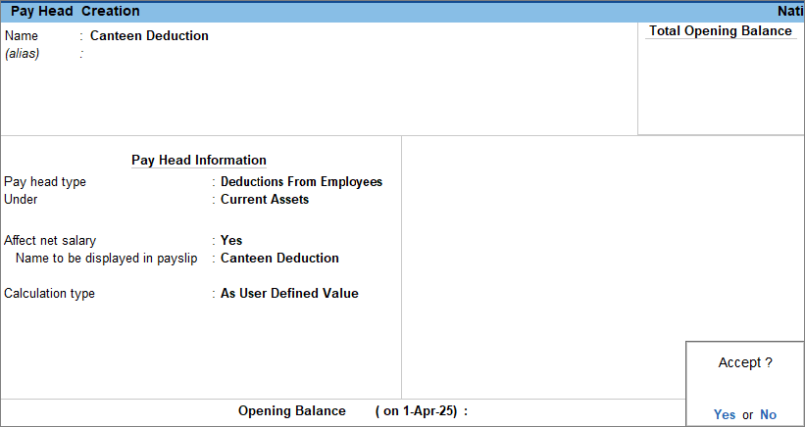The width and height of the screenshot is (805, 427).
Task: Click the Pay Head Creation title bar
Action: pos(75,11)
